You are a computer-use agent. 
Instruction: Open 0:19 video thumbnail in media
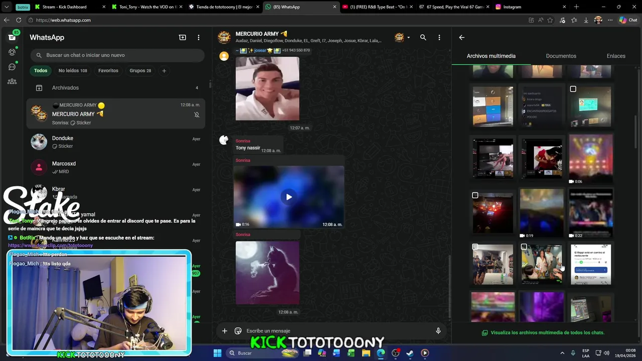tap(542, 214)
